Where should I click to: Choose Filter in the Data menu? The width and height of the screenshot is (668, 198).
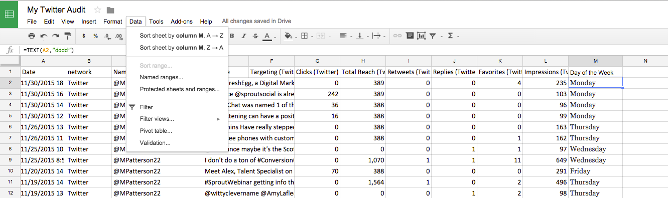pyautogui.click(x=178, y=107)
